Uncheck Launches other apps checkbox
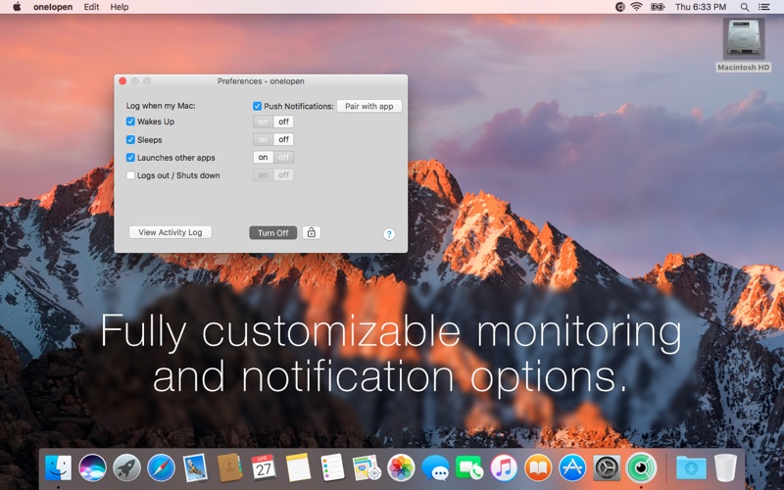The image size is (784, 490). tap(130, 158)
